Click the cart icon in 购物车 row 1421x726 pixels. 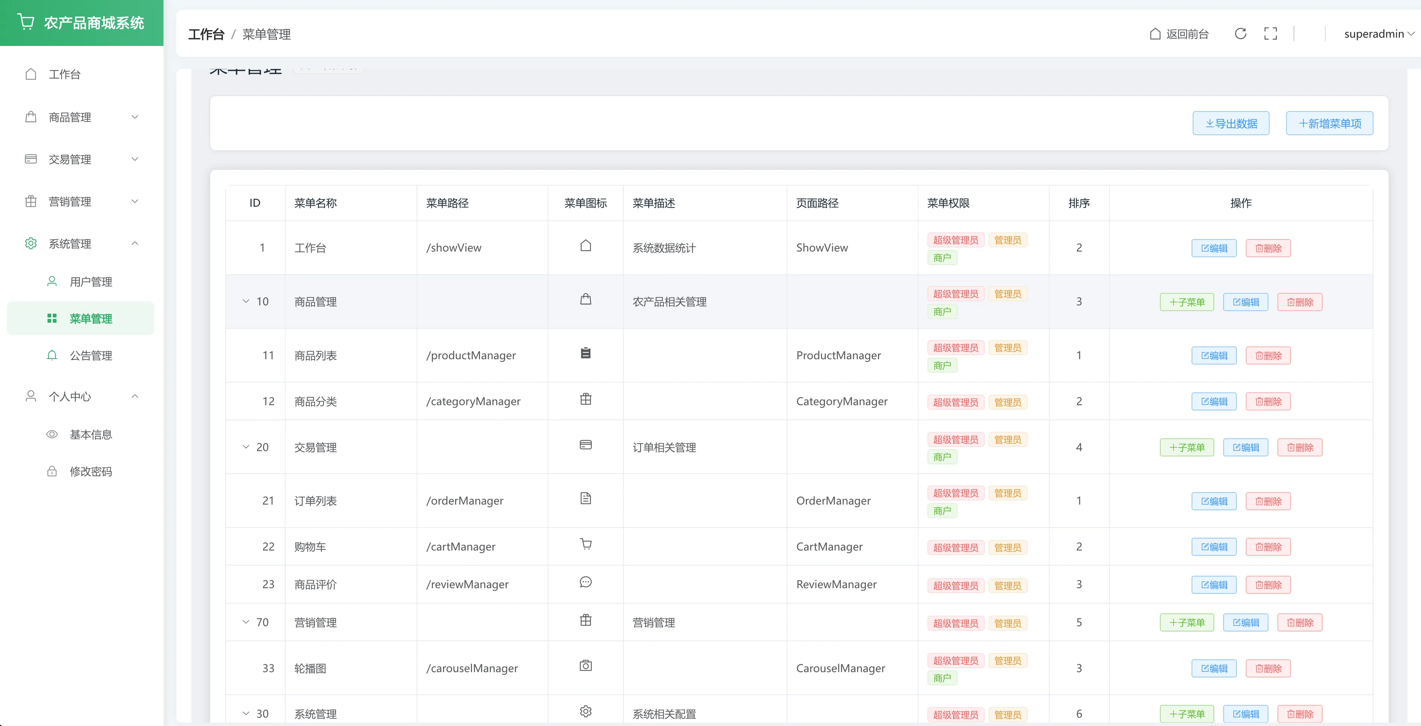coord(585,544)
